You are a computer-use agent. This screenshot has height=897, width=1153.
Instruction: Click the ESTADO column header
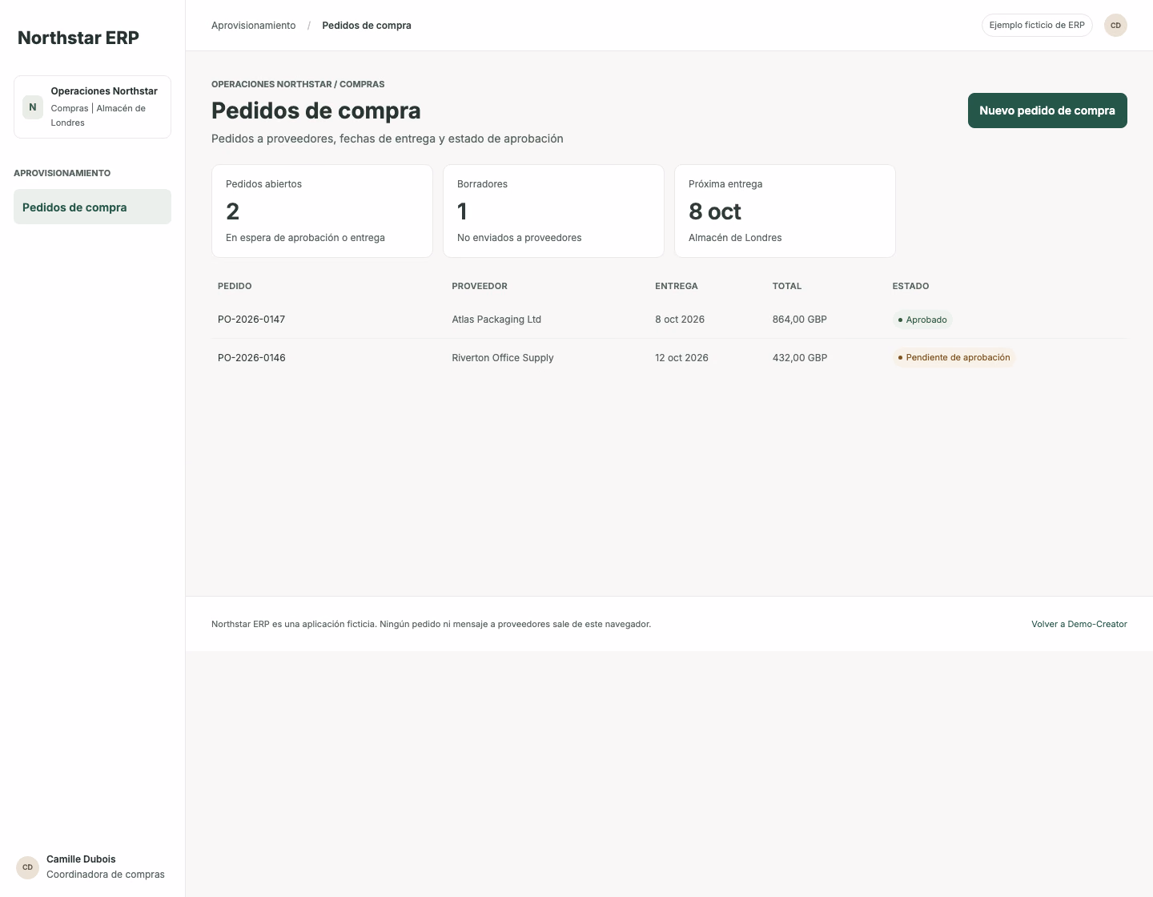coord(910,286)
